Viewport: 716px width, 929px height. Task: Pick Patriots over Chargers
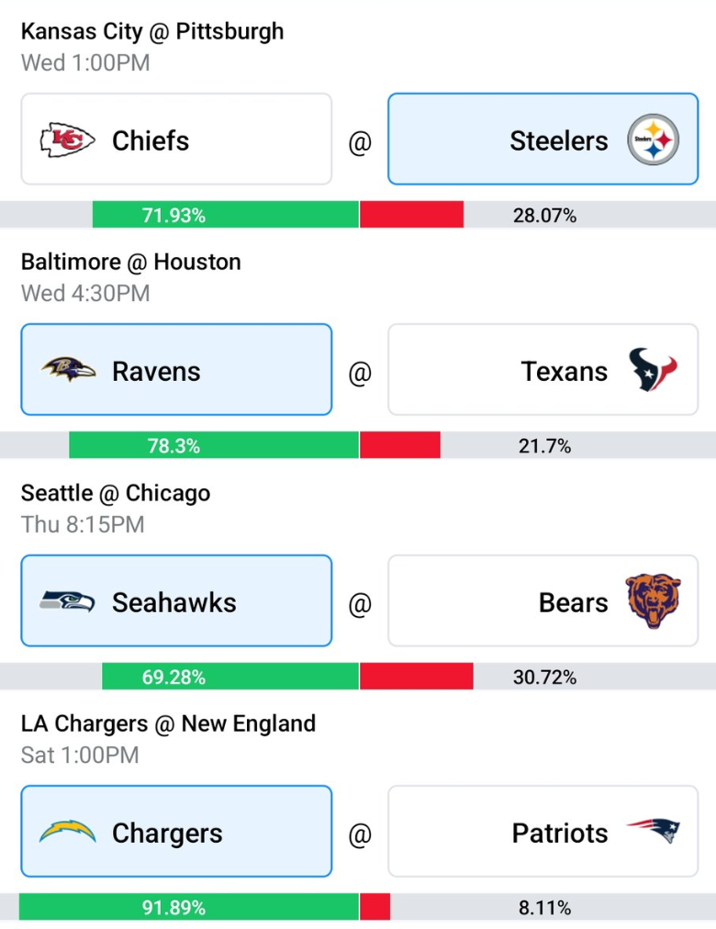pos(543,832)
